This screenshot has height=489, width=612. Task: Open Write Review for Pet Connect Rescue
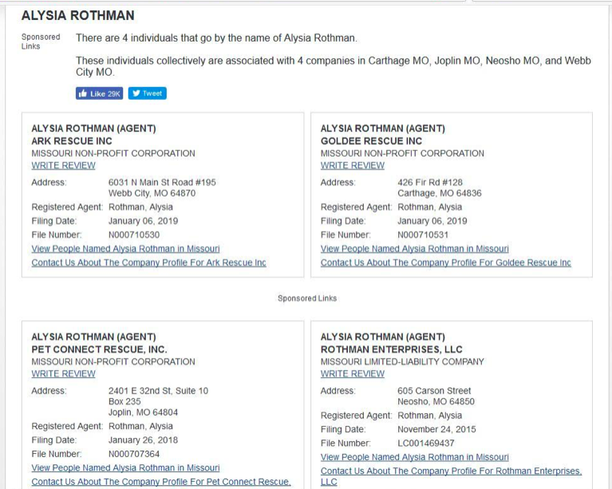(x=63, y=373)
